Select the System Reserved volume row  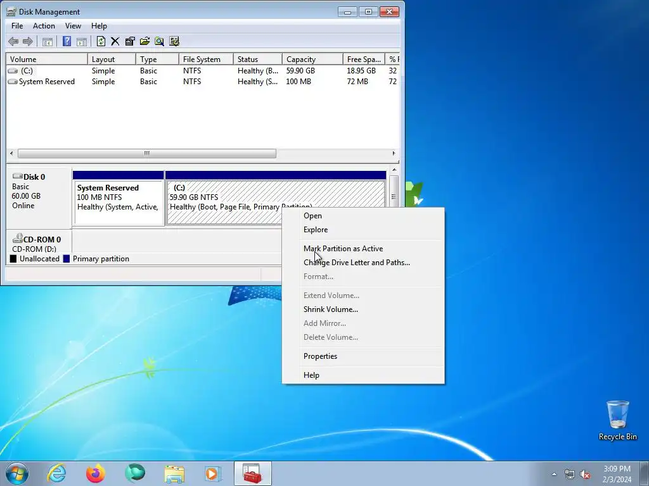coord(203,82)
